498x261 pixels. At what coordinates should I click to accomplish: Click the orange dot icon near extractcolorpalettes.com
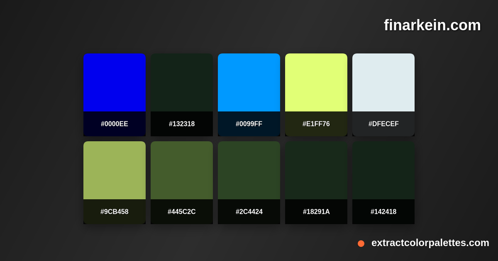(361, 244)
